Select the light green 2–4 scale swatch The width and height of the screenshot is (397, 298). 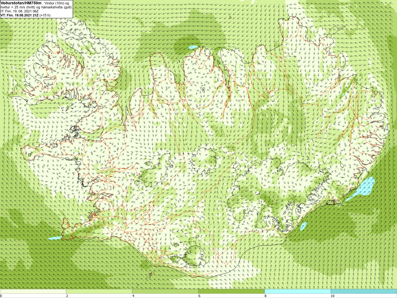click(x=99, y=291)
